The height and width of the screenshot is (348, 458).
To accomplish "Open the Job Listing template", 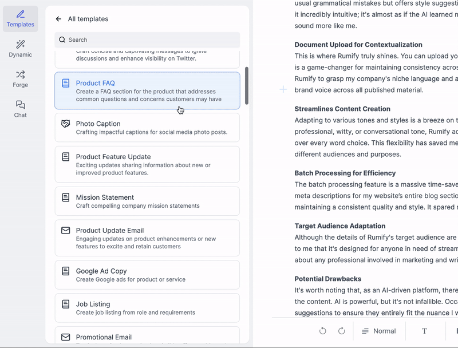I will click(x=147, y=308).
